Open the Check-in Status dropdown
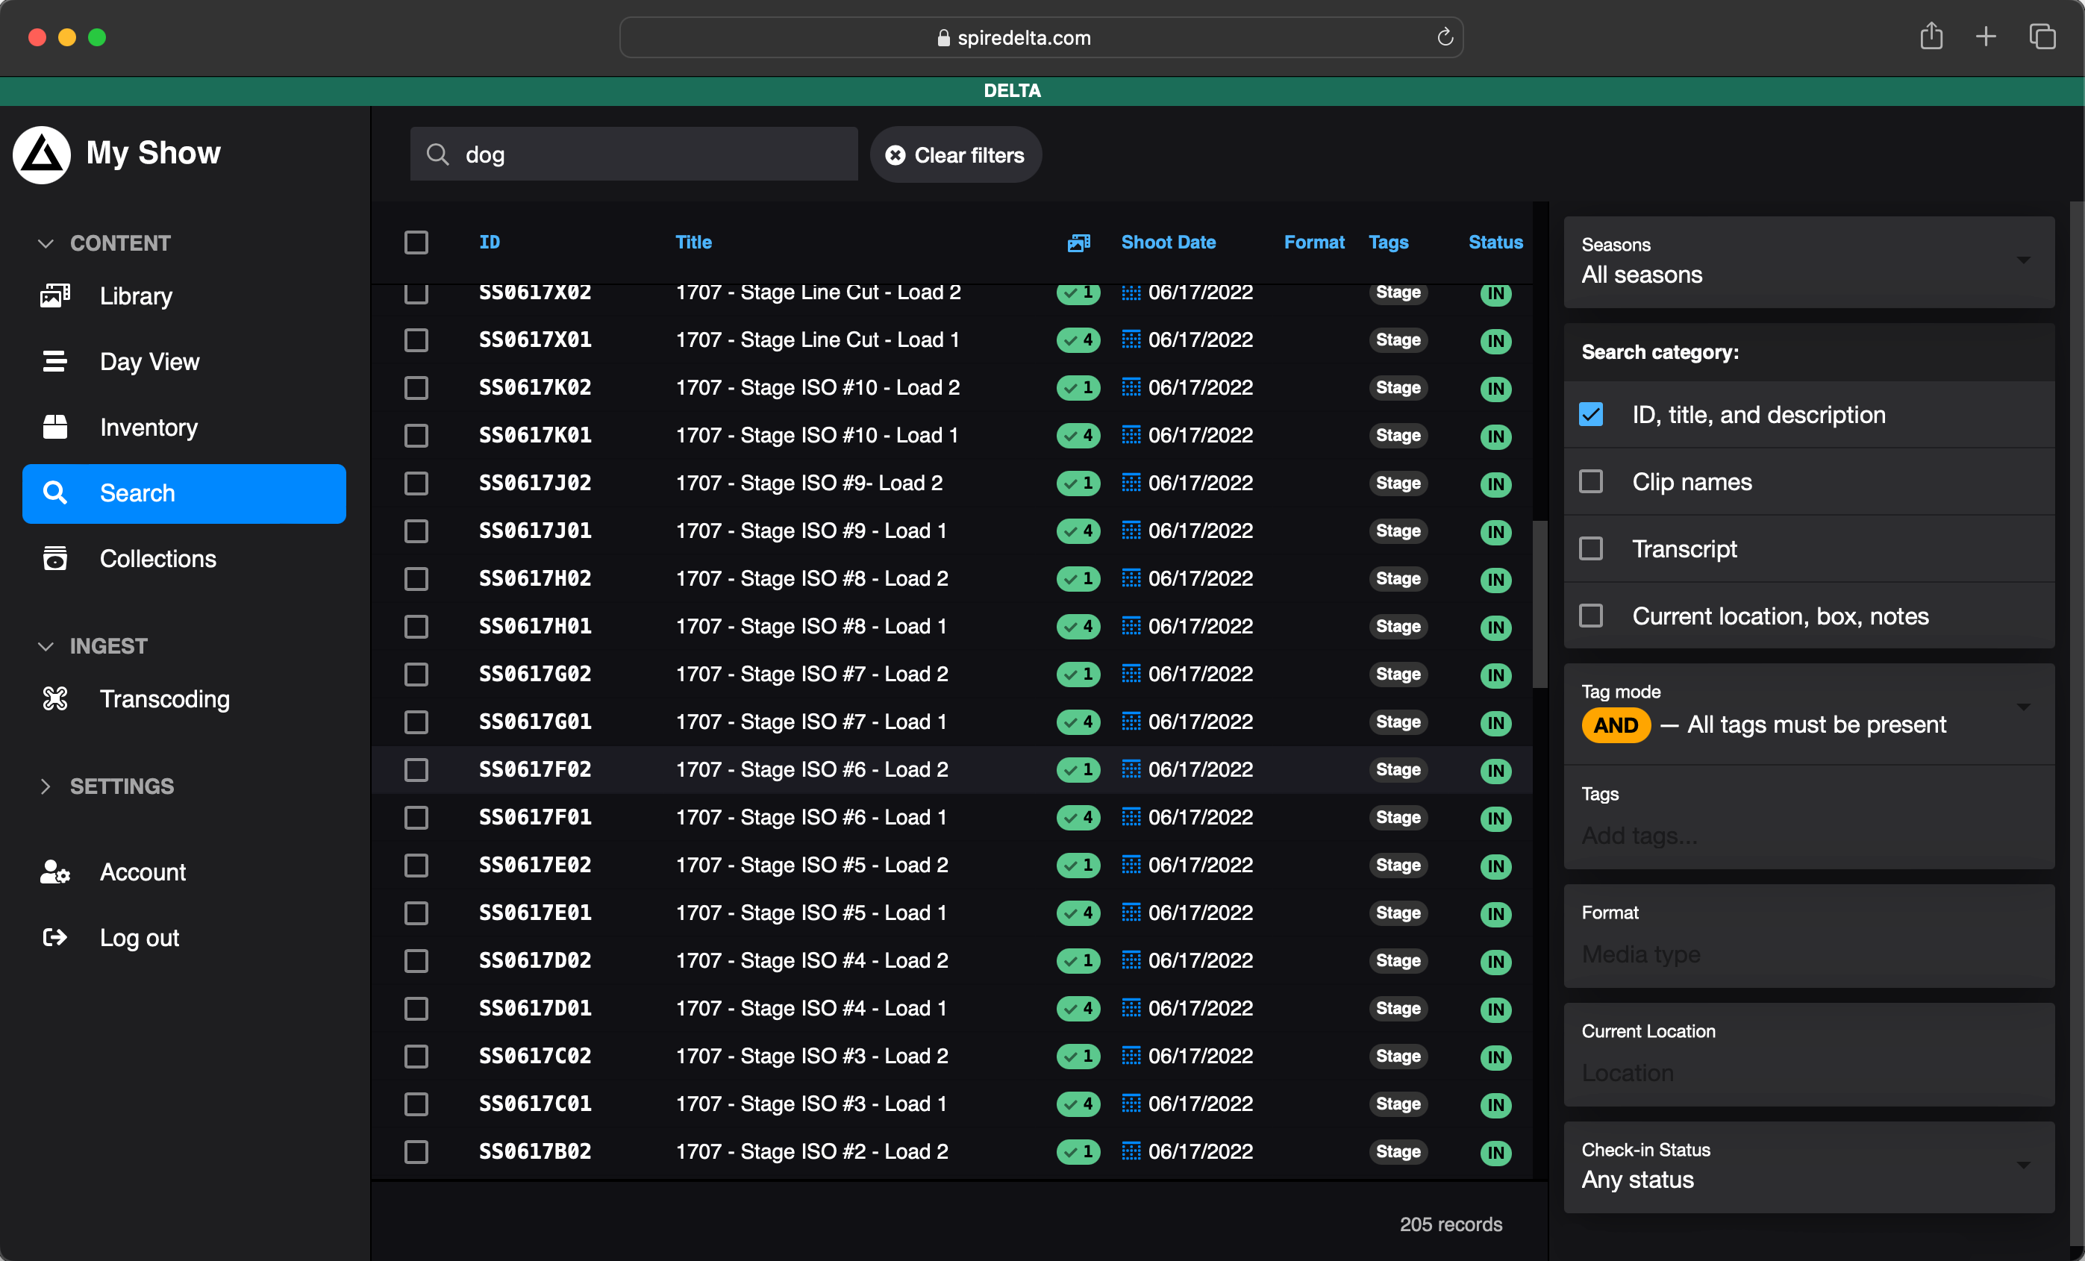 coord(1808,1166)
